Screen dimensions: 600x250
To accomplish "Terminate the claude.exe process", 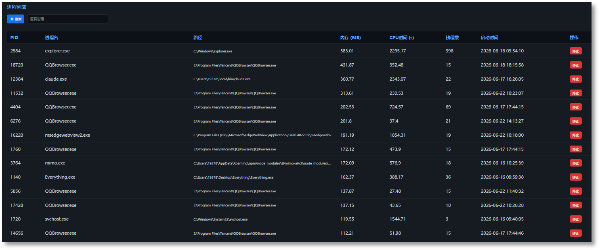I will click(575, 79).
